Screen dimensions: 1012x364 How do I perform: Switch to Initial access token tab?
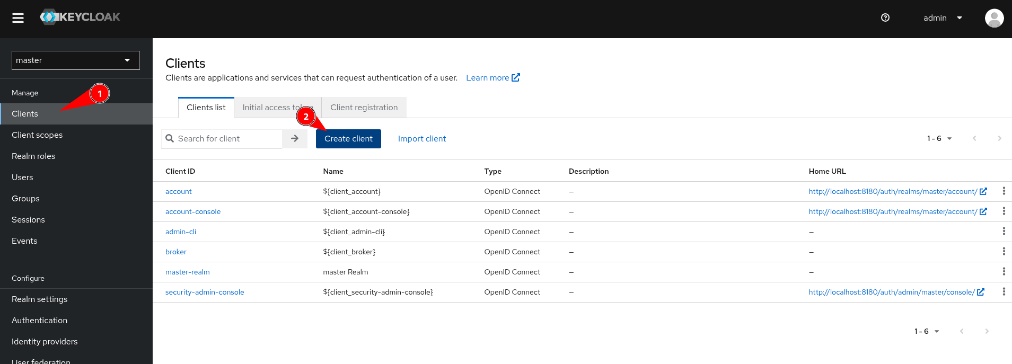tap(278, 108)
